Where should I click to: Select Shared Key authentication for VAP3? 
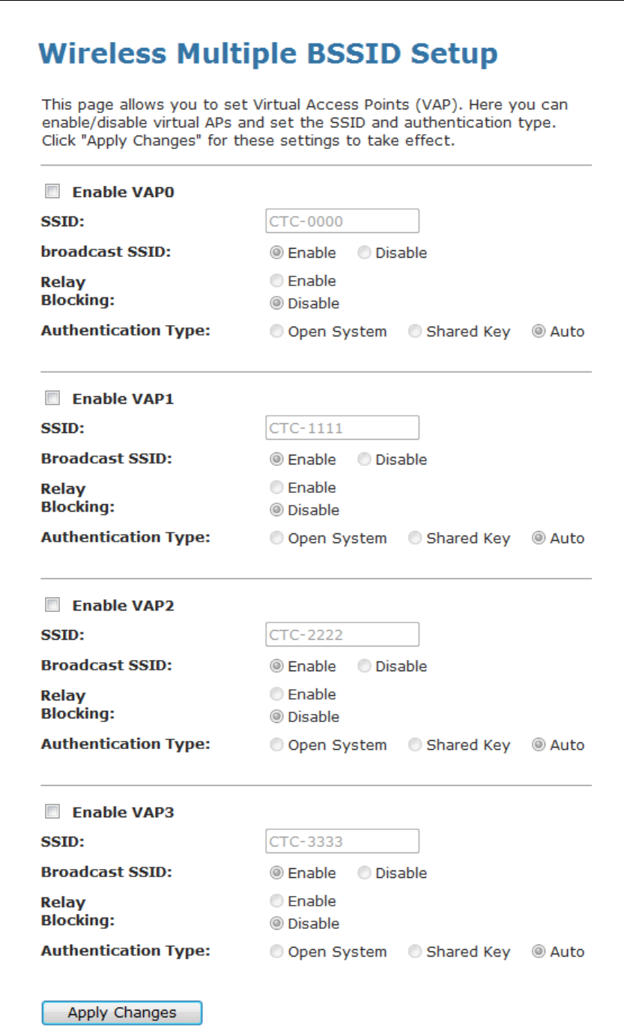pos(415,952)
